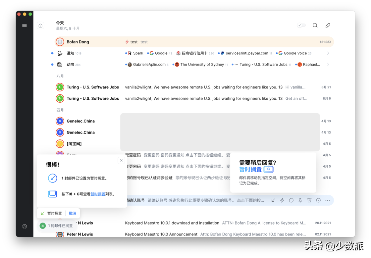Click avatar of Turing email 8月 6
371x258 pixels.
(x=60, y=99)
